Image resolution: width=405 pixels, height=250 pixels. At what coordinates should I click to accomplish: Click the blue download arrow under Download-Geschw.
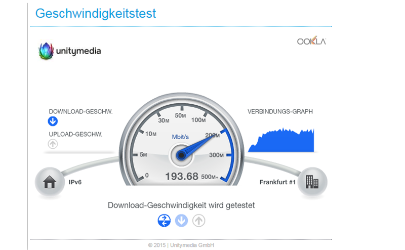(x=53, y=121)
